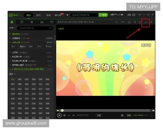This screenshot has height=130, width=163.
Task: Click the home icon in sidebar
Action: pos(12,22)
